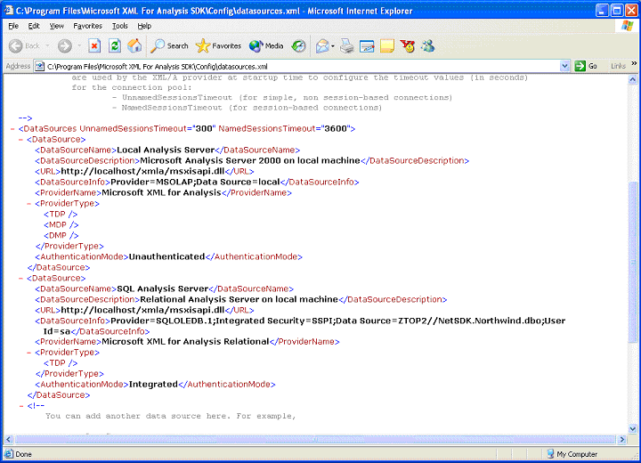Image resolution: width=641 pixels, height=463 pixels.
Task: Open Forward button history dropdown arrow
Action: [x=79, y=45]
